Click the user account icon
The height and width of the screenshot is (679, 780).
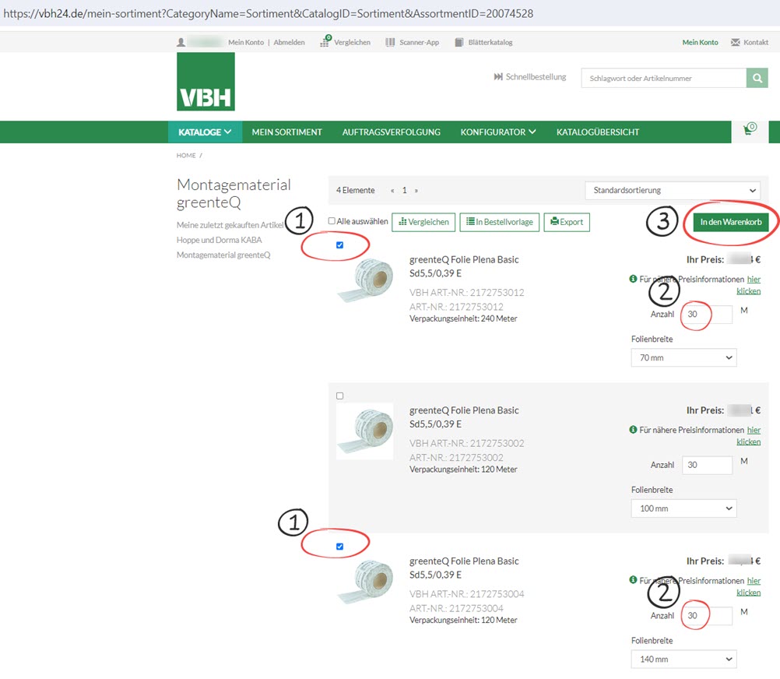181,42
